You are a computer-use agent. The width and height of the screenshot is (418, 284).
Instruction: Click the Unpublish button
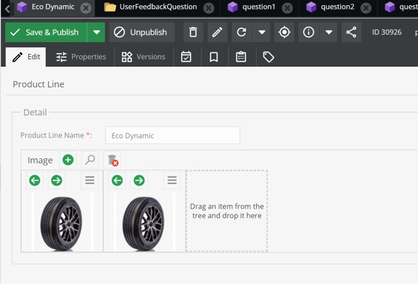[142, 33]
